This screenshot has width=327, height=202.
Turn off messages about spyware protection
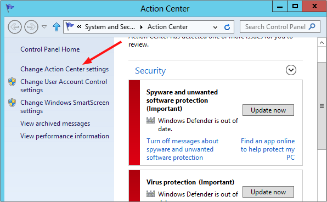(182, 149)
